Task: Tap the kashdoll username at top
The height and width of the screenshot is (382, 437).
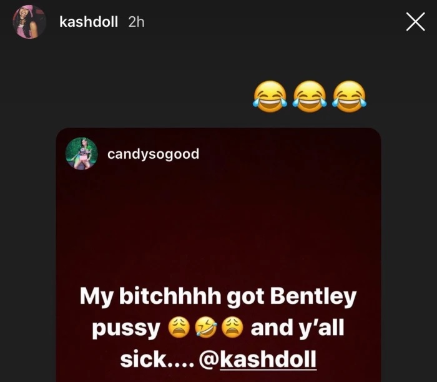Action: tap(89, 22)
